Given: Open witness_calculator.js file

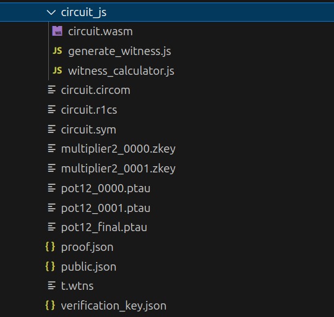Looking at the screenshot, I should (121, 71).
